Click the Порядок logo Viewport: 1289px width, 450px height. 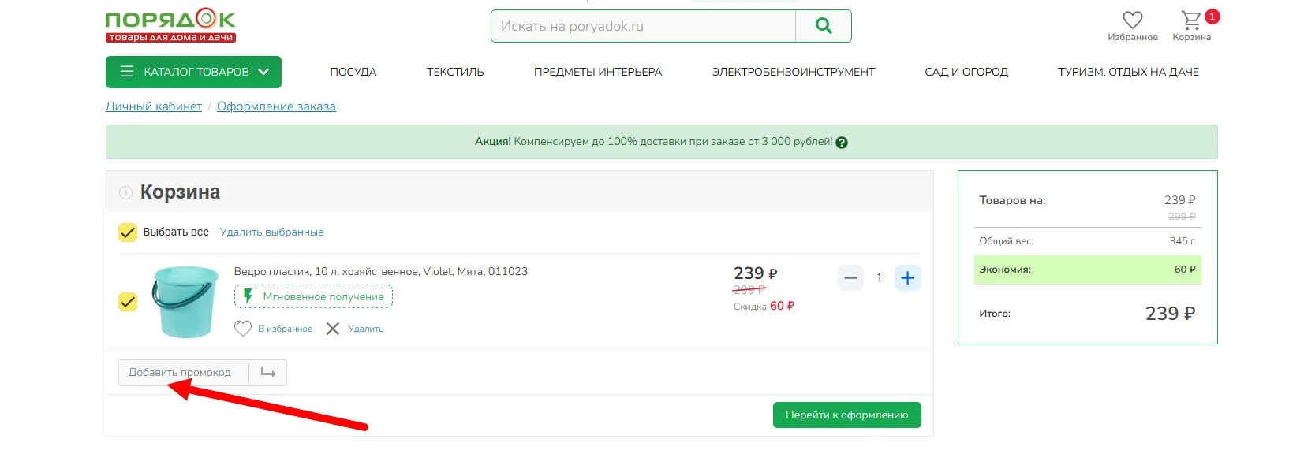click(170, 25)
